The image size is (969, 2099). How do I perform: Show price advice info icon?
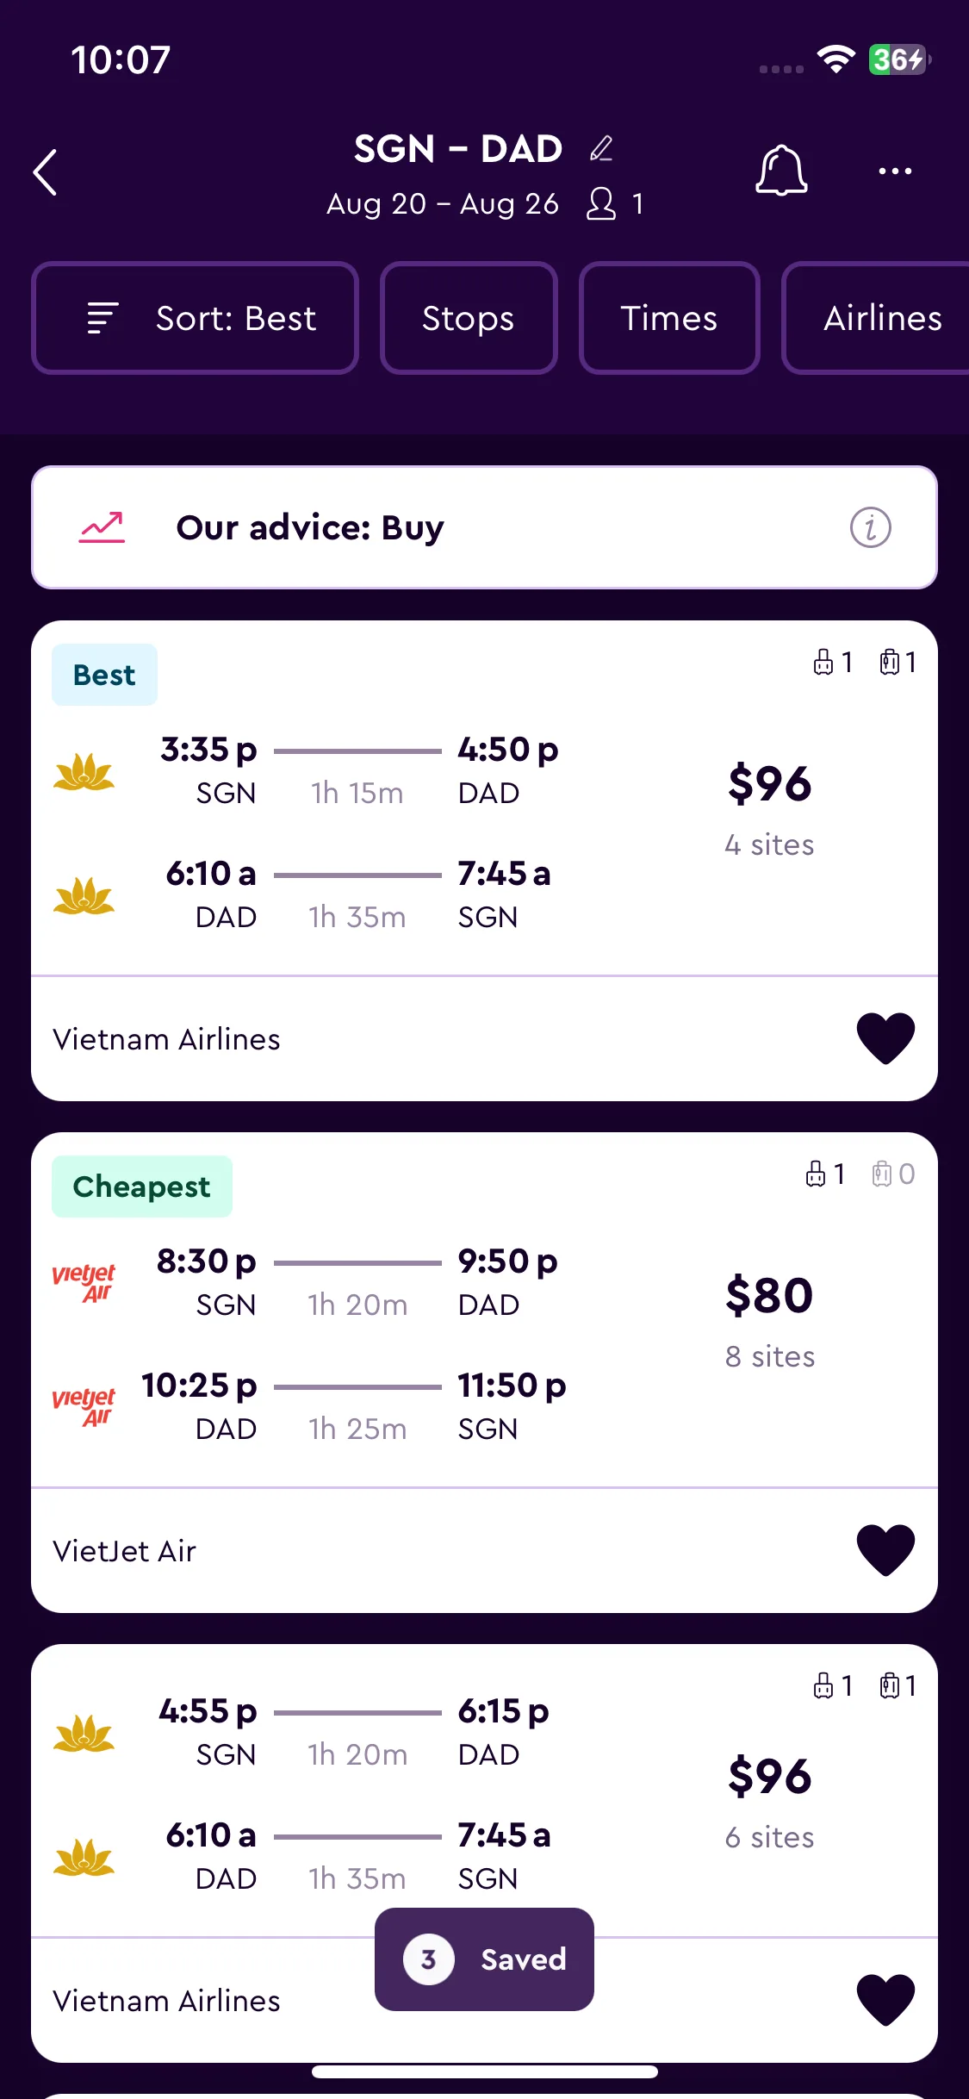coord(871,527)
